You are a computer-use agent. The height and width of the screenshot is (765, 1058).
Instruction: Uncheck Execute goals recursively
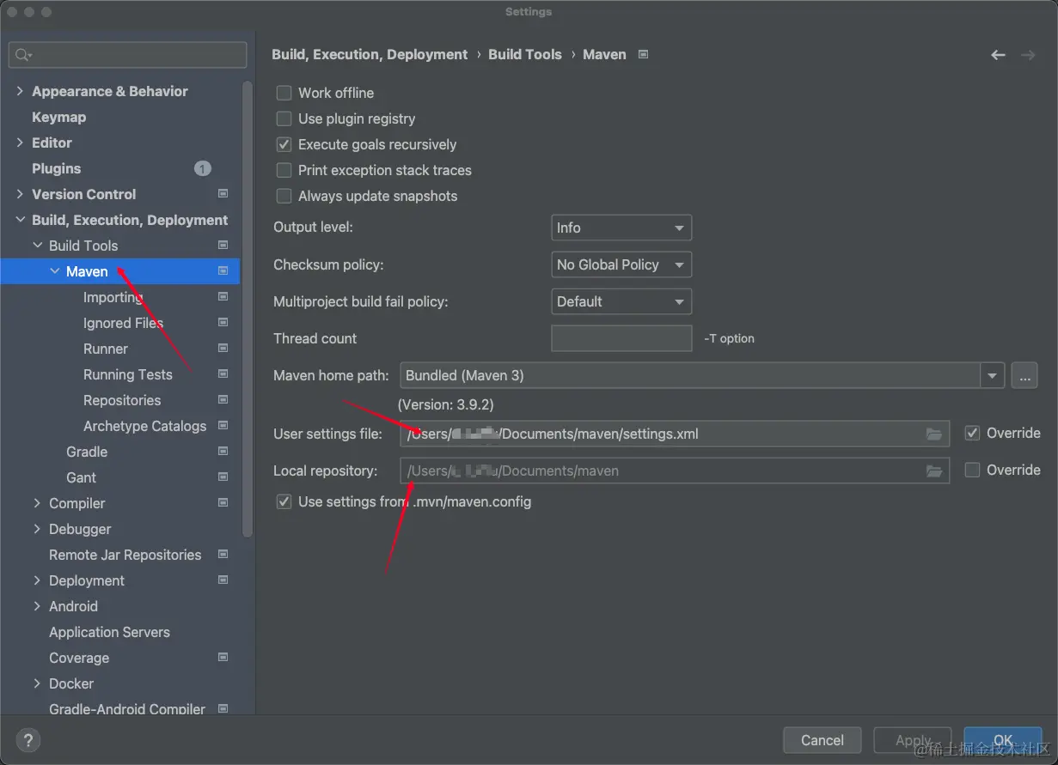[x=284, y=144]
